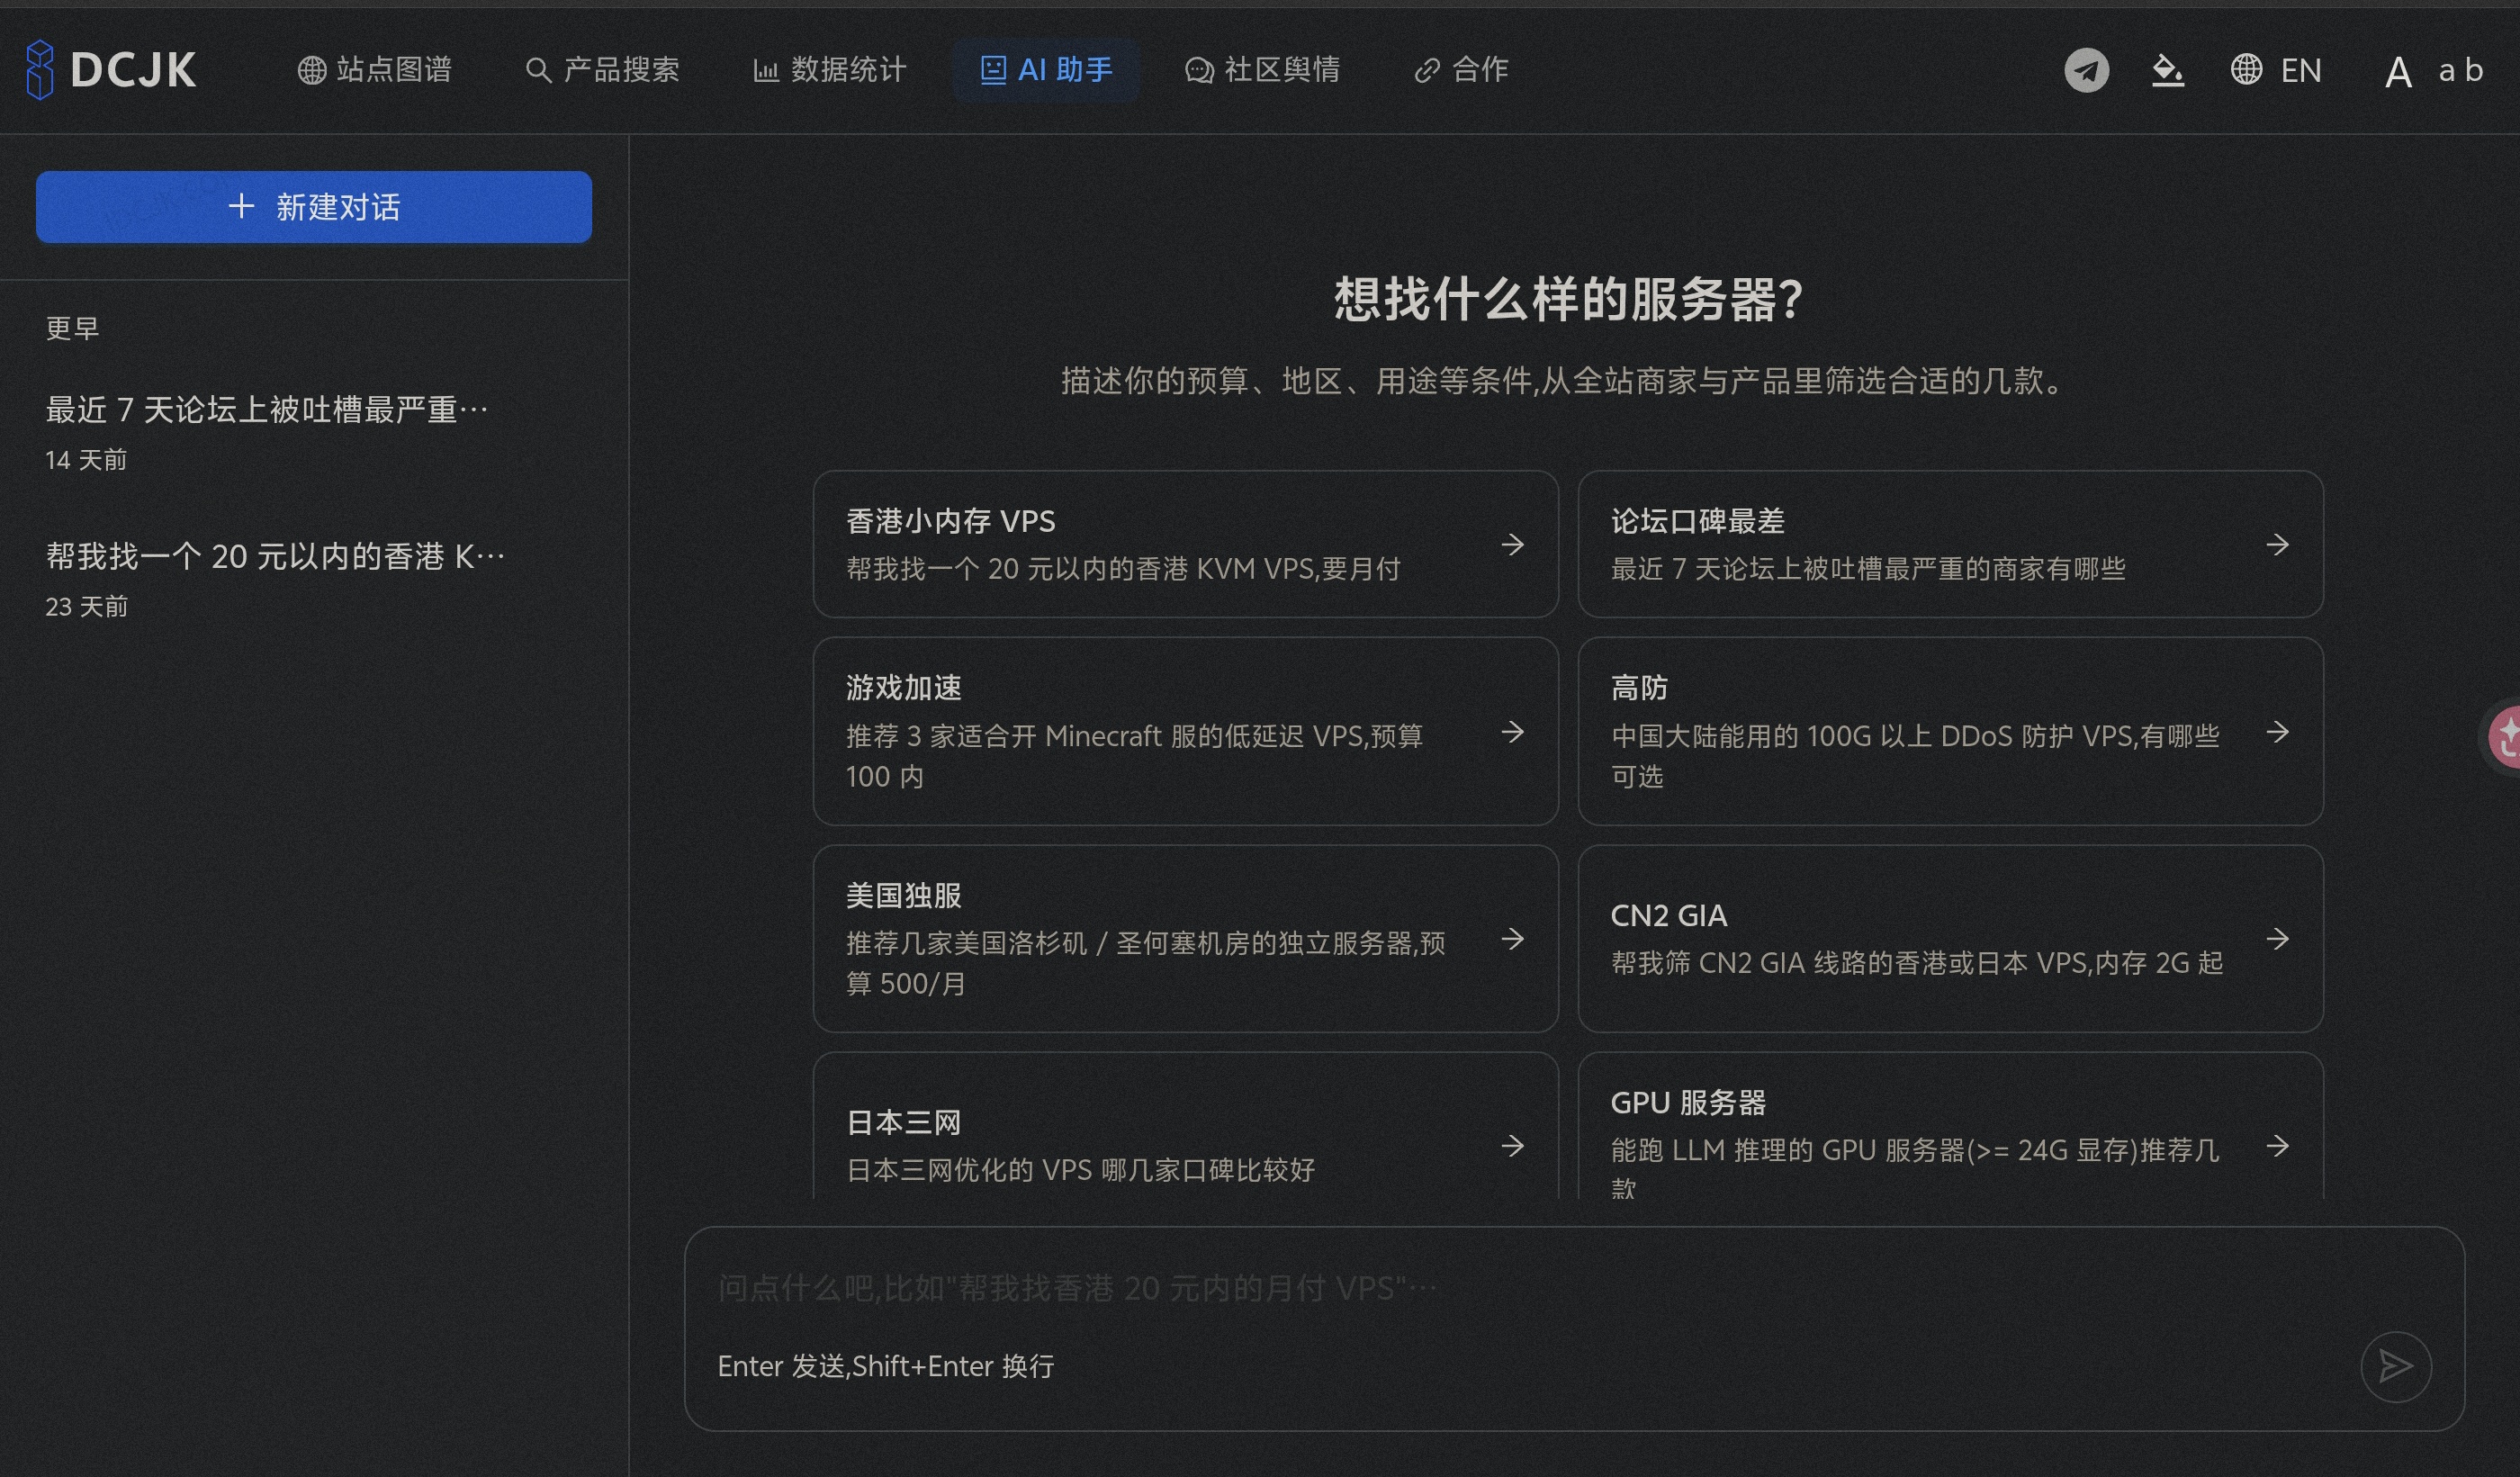The image size is (2520, 1477).
Task: Toggle the theme paint bucket icon
Action: pyautogui.click(x=2167, y=70)
